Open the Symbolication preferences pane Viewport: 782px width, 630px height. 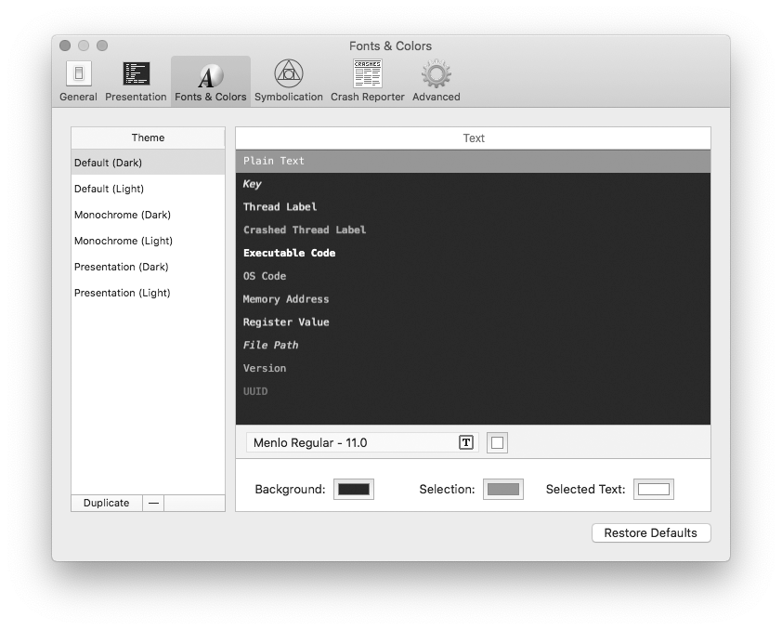pyautogui.click(x=288, y=82)
